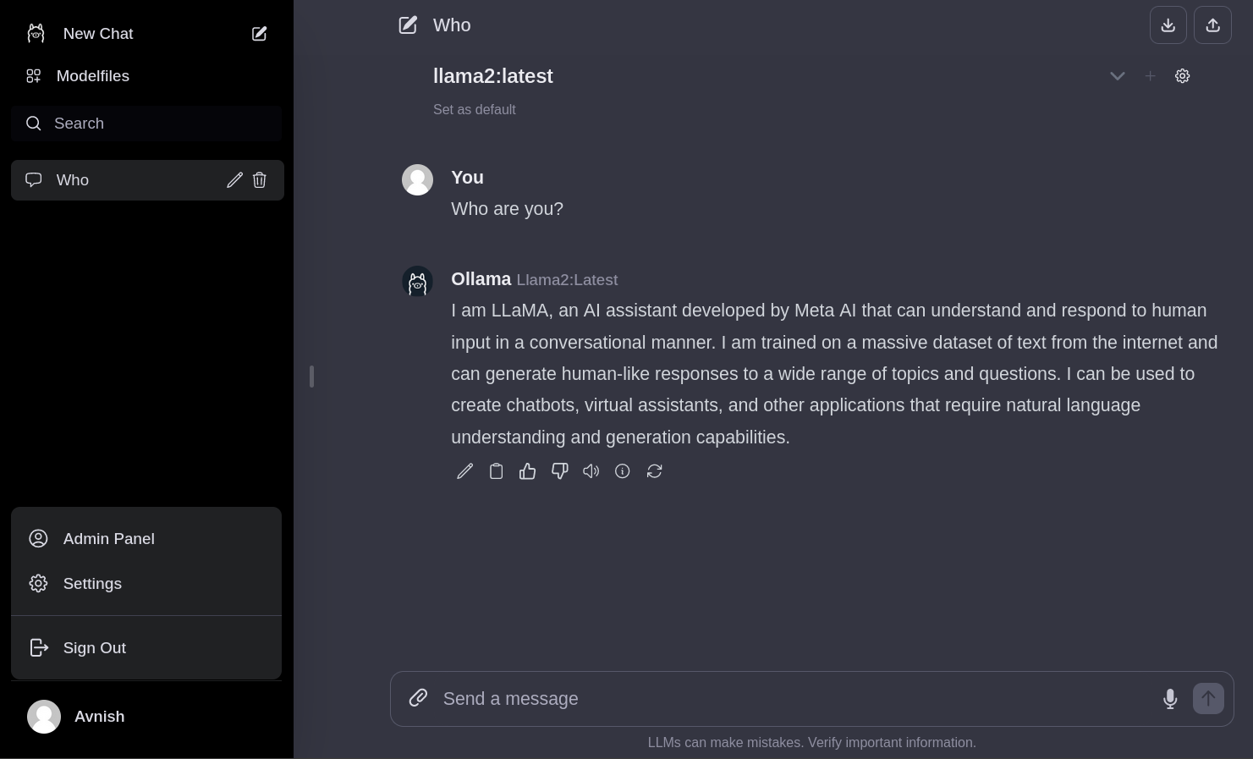This screenshot has height=759, width=1253.
Task: Click the 'Llama2:Latest' model label in response
Action: pos(567,280)
